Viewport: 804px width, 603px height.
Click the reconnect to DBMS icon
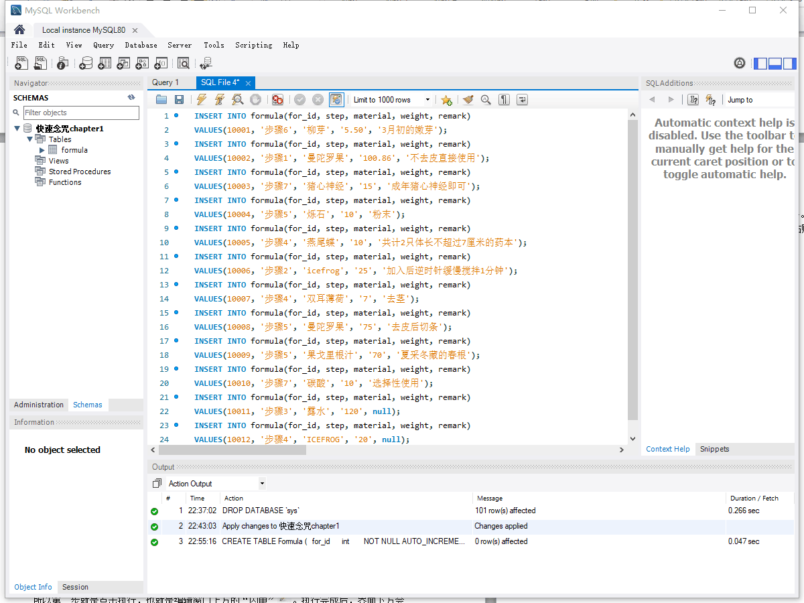tap(206, 63)
